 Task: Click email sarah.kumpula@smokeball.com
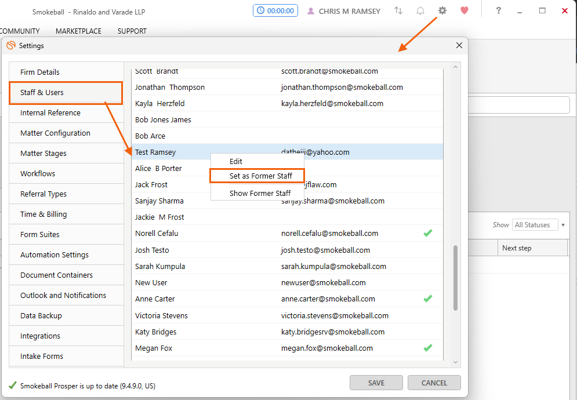coord(333,266)
